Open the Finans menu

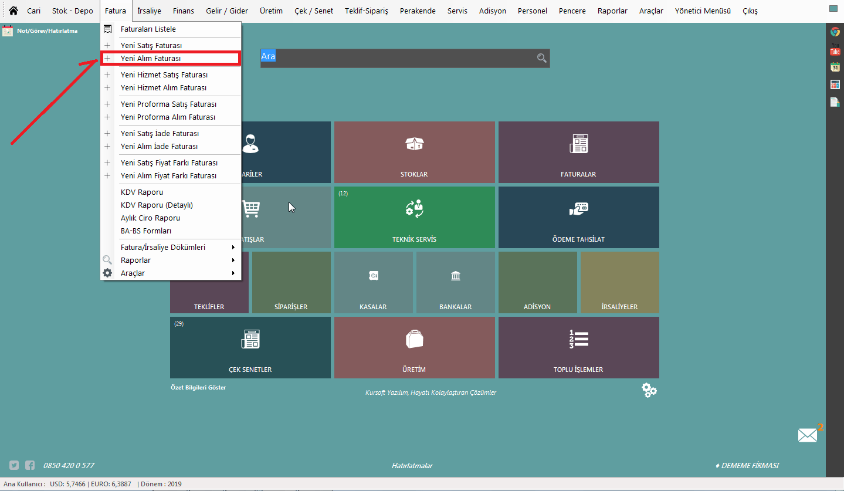click(x=184, y=11)
